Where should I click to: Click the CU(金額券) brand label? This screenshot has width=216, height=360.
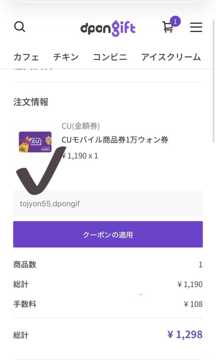pos(81,126)
